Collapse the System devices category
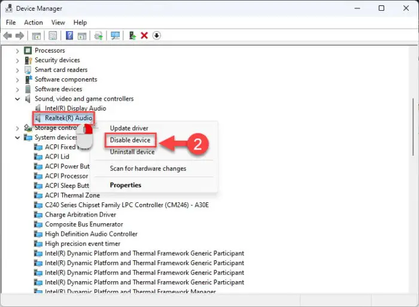Image resolution: width=419 pixels, height=307 pixels. (x=17, y=138)
